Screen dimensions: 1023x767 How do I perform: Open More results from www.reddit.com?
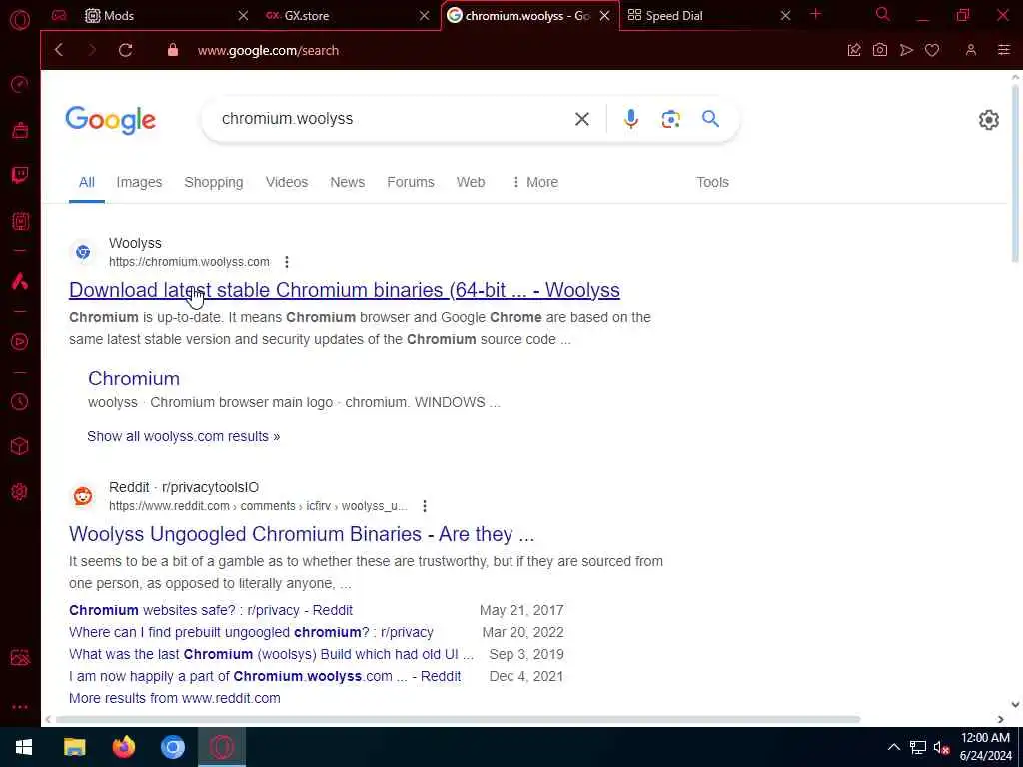tap(175, 698)
